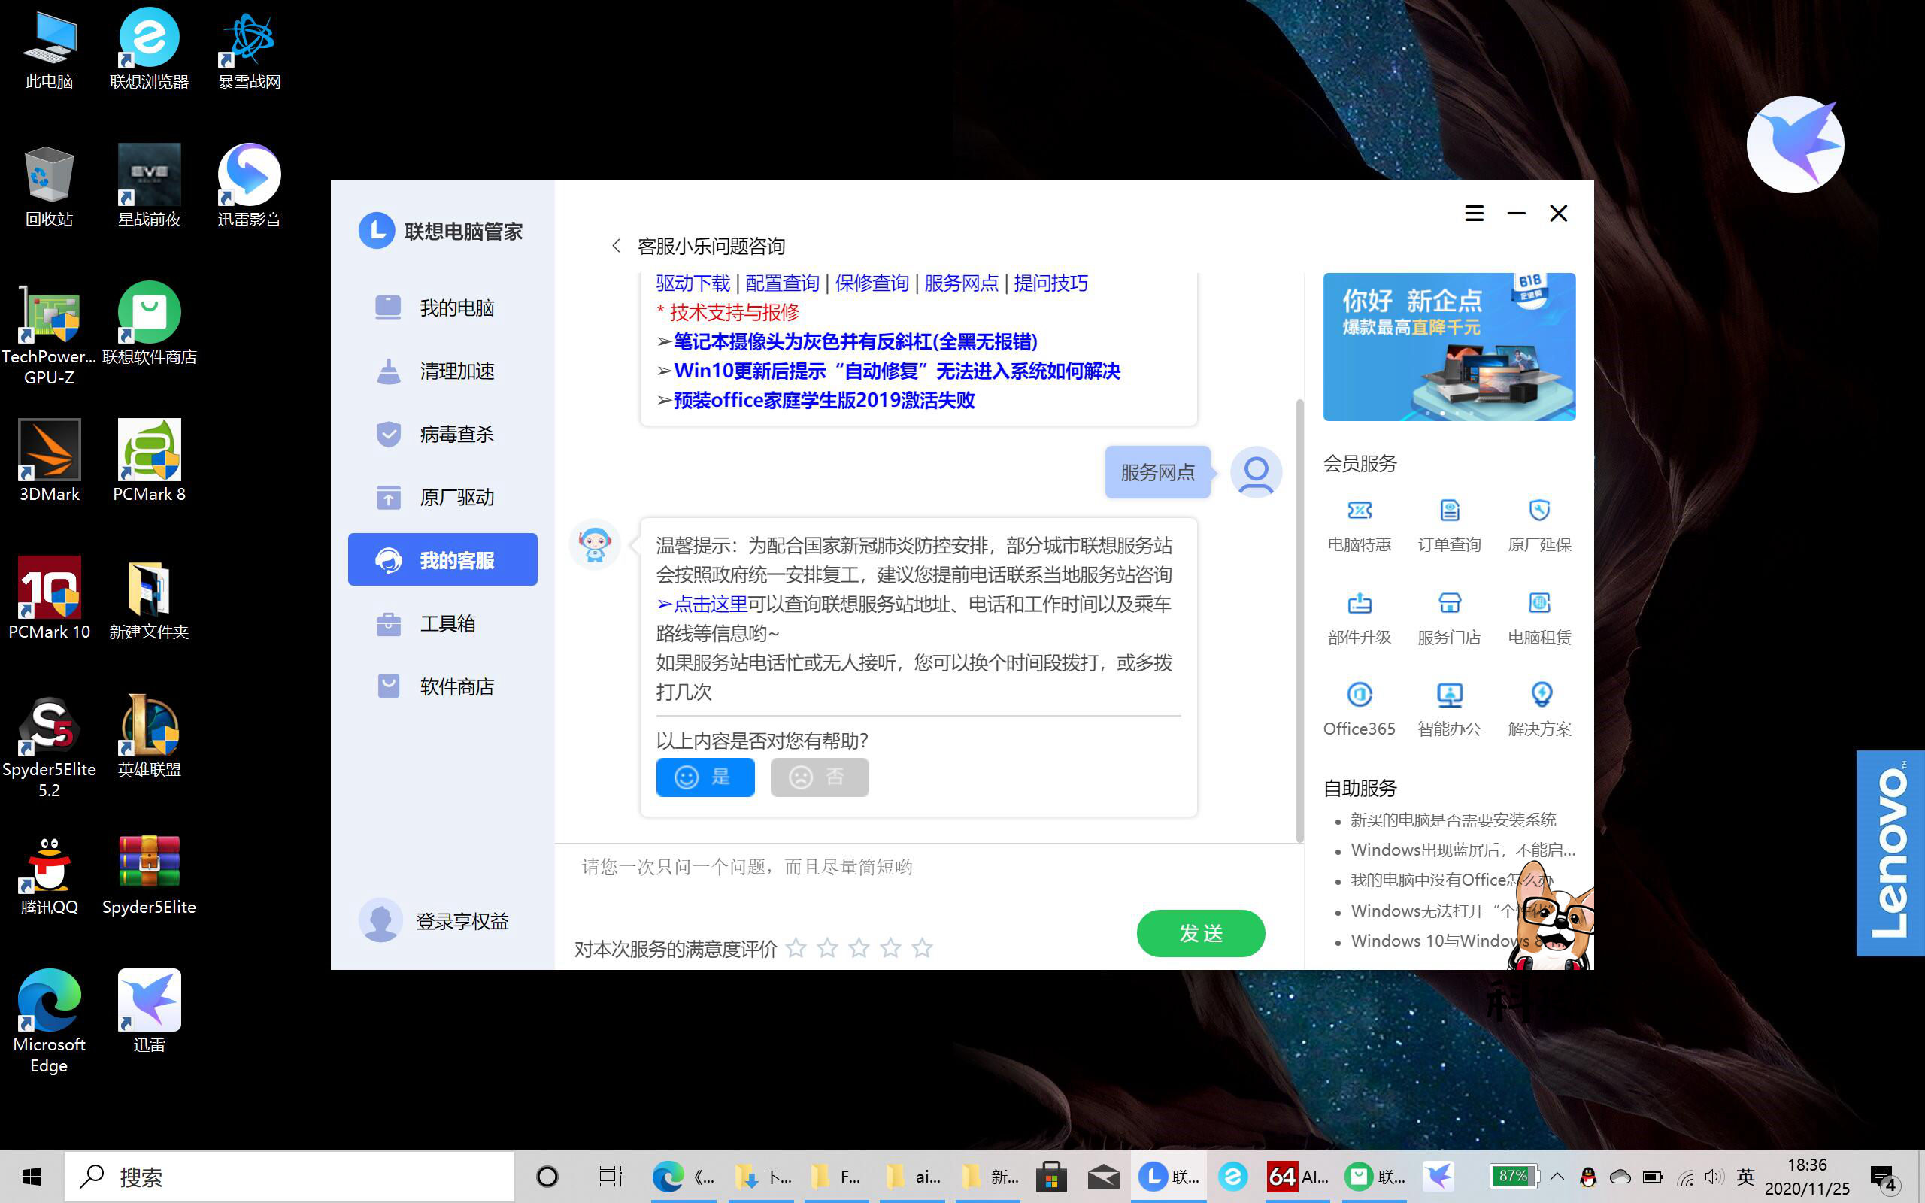Click the green 发送 send button
1925x1203 pixels.
point(1200,932)
